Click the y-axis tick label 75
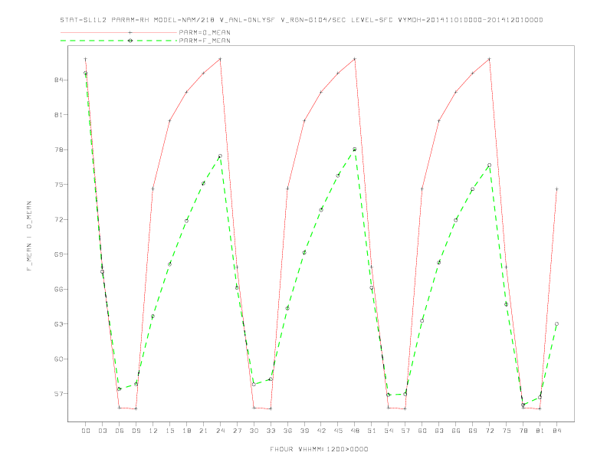Screen dimensions: 607x469 coord(58,184)
